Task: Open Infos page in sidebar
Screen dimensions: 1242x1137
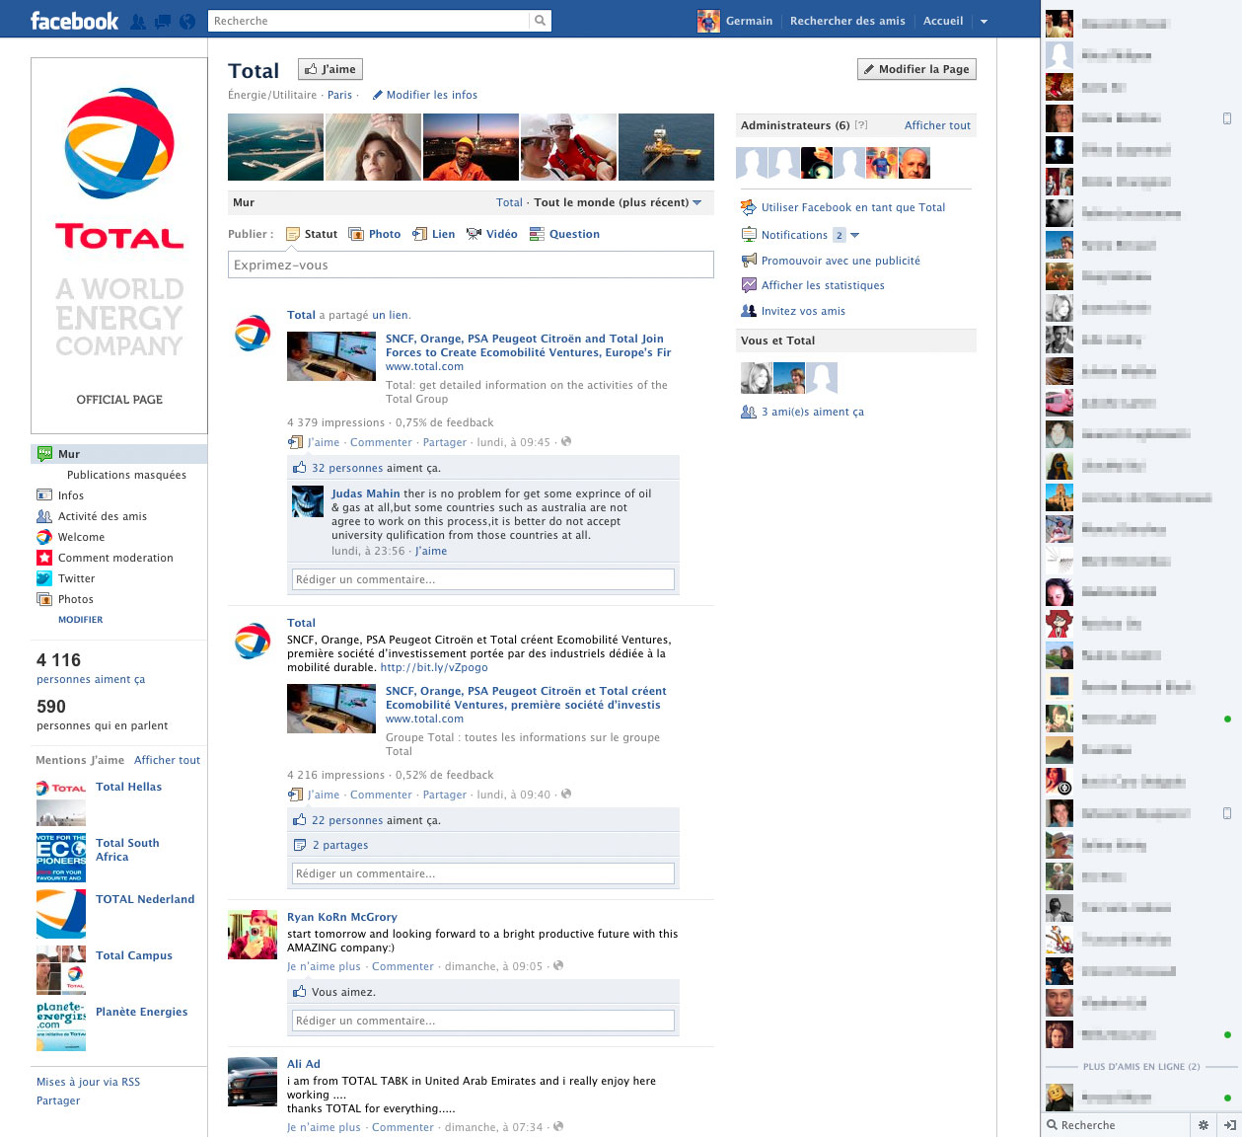Action: tap(70, 495)
